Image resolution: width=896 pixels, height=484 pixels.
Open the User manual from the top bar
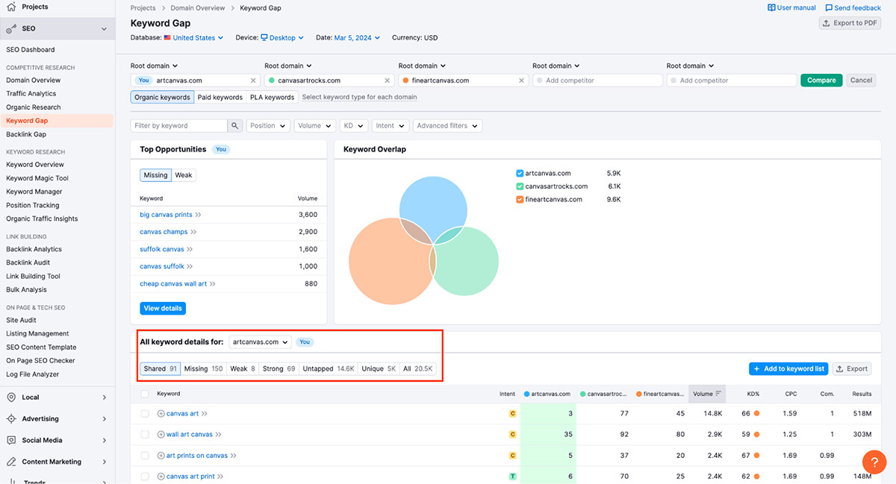[x=789, y=7]
